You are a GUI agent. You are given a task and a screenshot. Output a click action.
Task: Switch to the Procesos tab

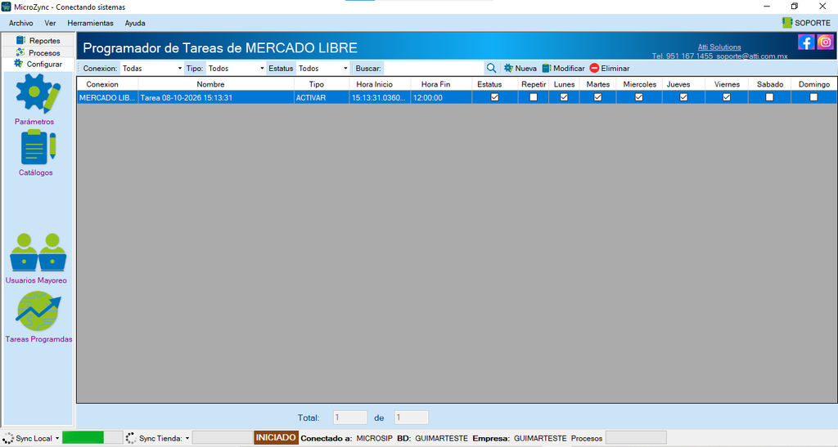pos(38,53)
